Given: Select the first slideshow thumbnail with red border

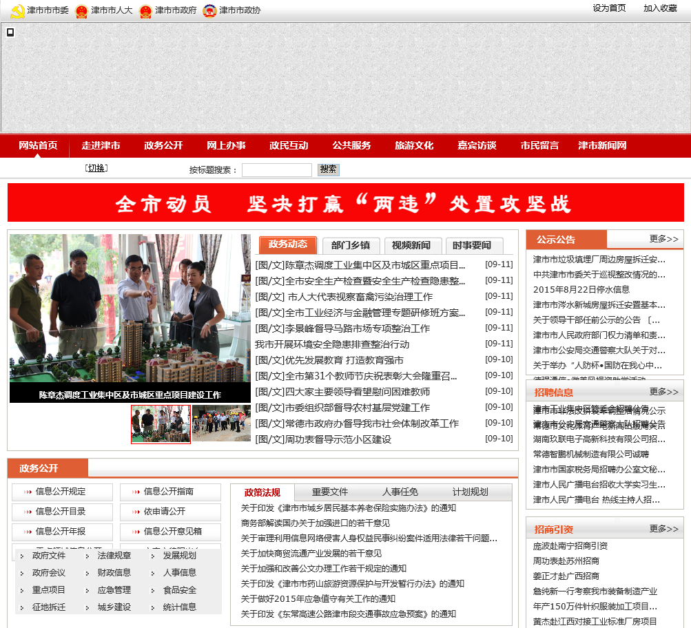Looking at the screenshot, I should [161, 424].
